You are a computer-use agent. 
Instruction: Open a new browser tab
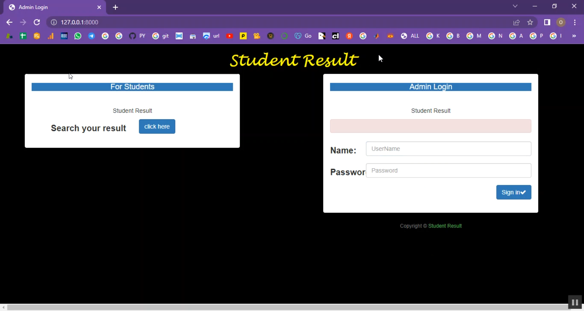tap(116, 7)
